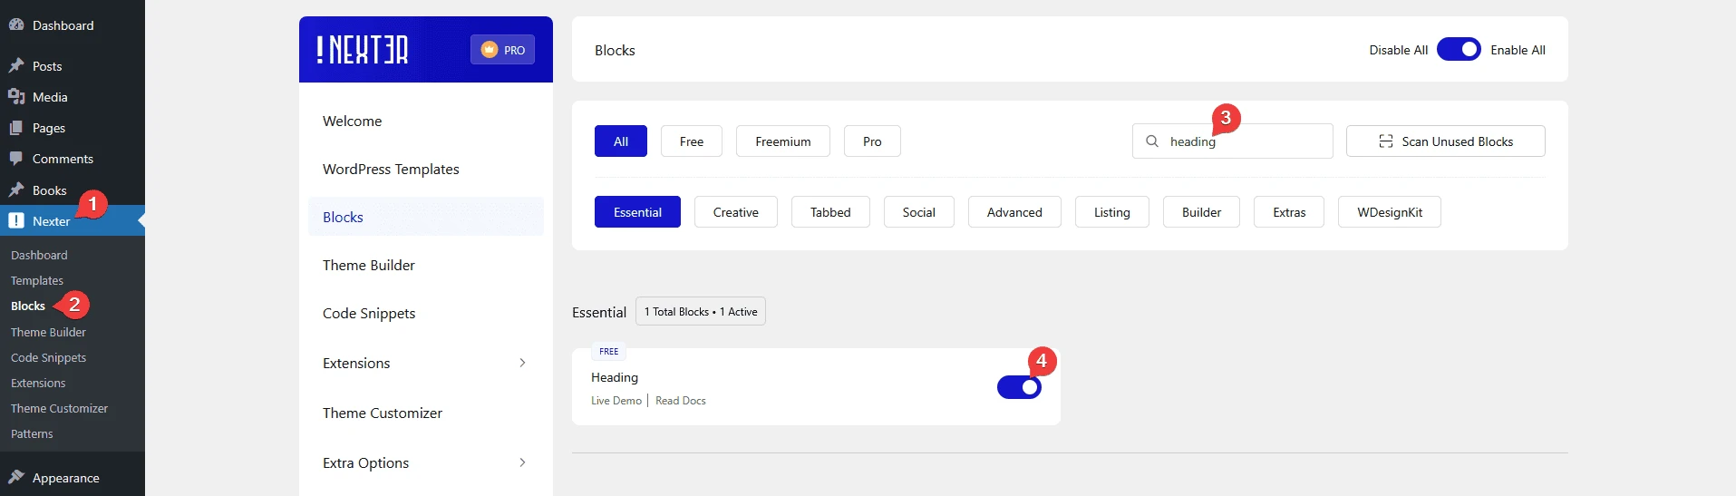The width and height of the screenshot is (1736, 496).
Task: Switch to Tabbed category tab
Action: point(830,212)
